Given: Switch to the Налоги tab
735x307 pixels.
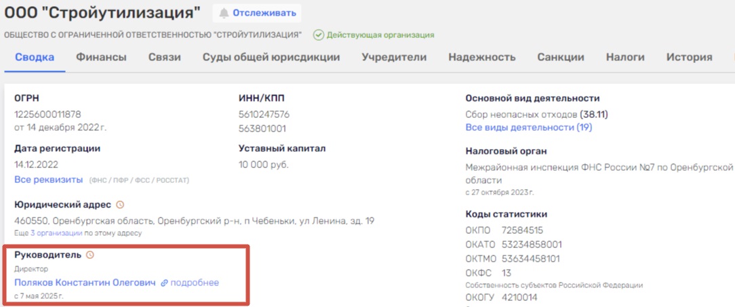Looking at the screenshot, I should pyautogui.click(x=625, y=58).
